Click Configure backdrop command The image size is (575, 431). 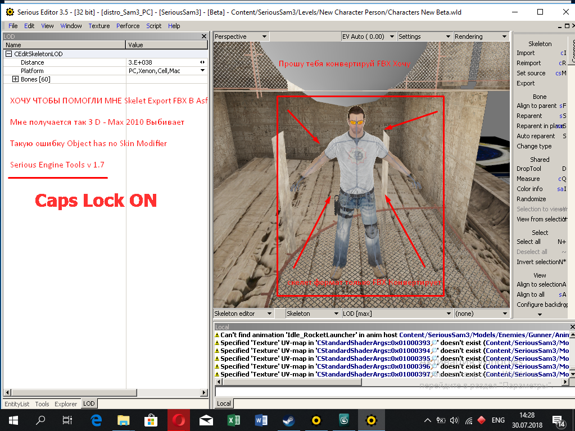click(542, 305)
